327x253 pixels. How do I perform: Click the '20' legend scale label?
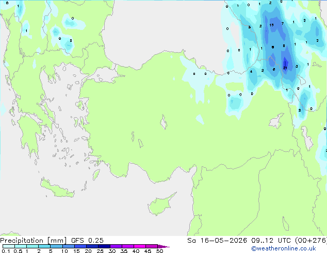(x=88, y=251)
